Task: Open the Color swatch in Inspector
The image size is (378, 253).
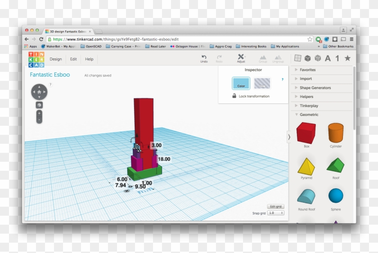Action: pos(241,83)
